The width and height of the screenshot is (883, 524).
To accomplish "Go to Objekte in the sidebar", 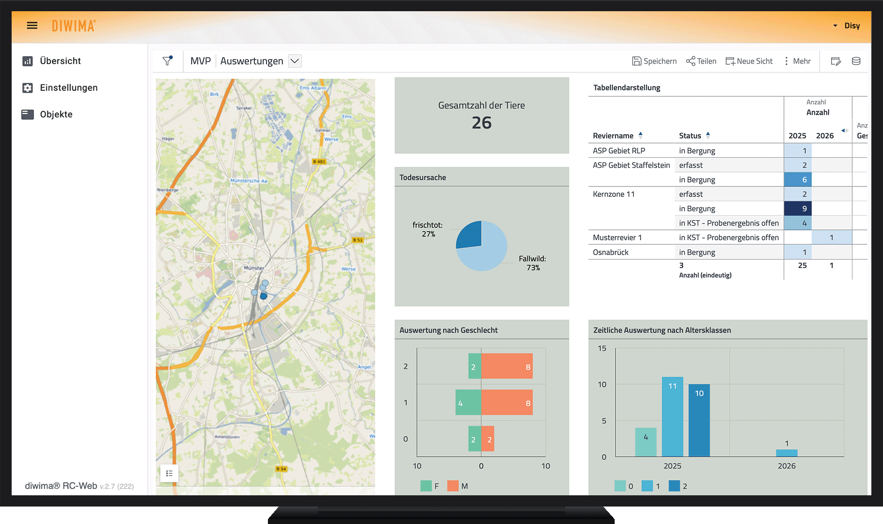I will [x=56, y=114].
